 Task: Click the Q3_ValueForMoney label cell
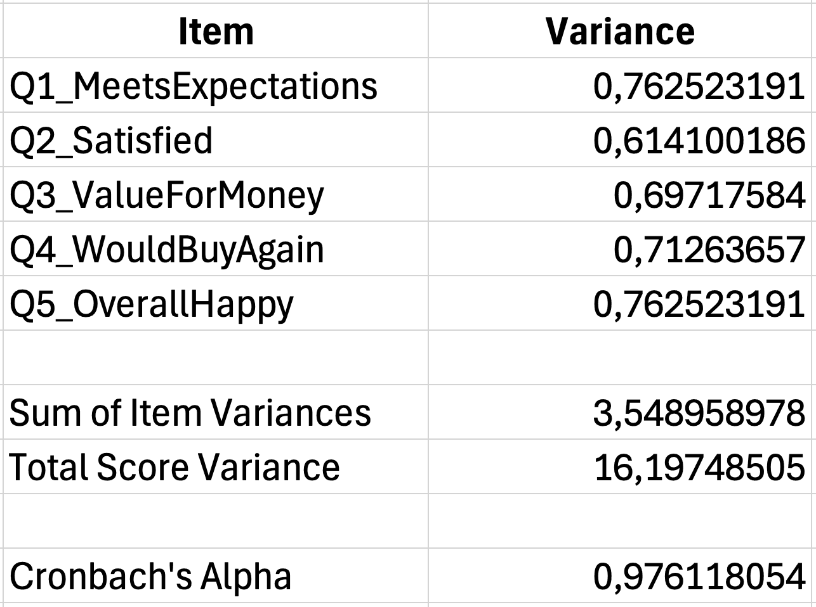[x=167, y=195]
